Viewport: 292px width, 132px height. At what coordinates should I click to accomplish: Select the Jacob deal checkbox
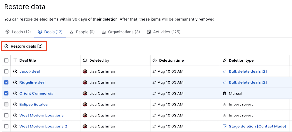point(6,71)
